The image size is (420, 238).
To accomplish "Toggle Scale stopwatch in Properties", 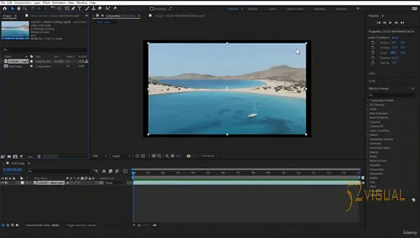I will 373,52.
